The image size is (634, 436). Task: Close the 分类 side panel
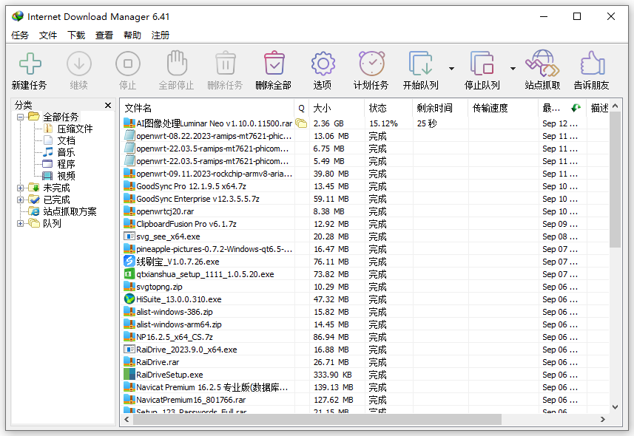(108, 106)
